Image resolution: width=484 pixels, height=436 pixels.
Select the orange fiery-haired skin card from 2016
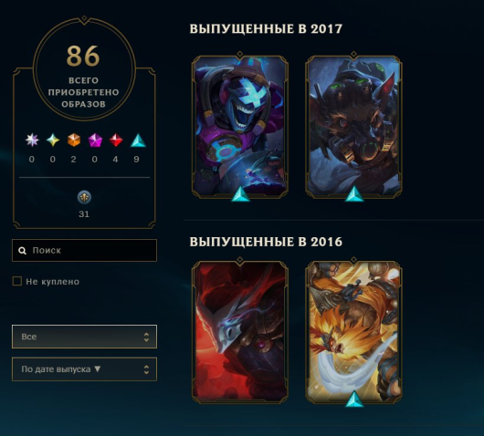point(353,331)
